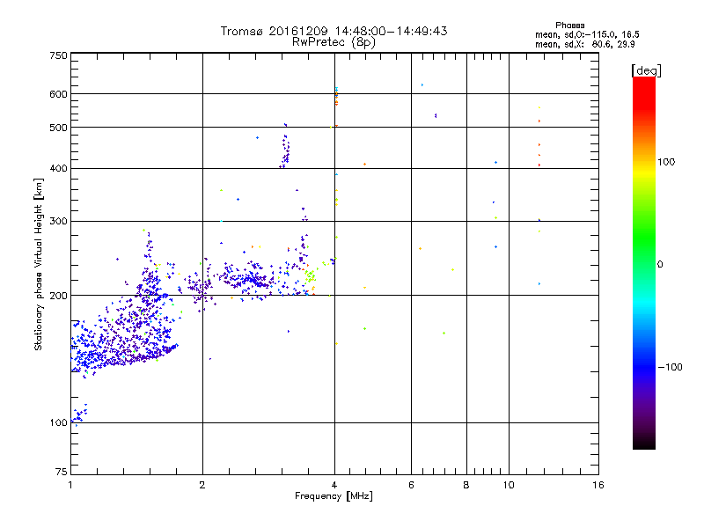This screenshot has width=704, height=528.
Task: Click the y-axis tick label '500'
Action: coord(58,128)
